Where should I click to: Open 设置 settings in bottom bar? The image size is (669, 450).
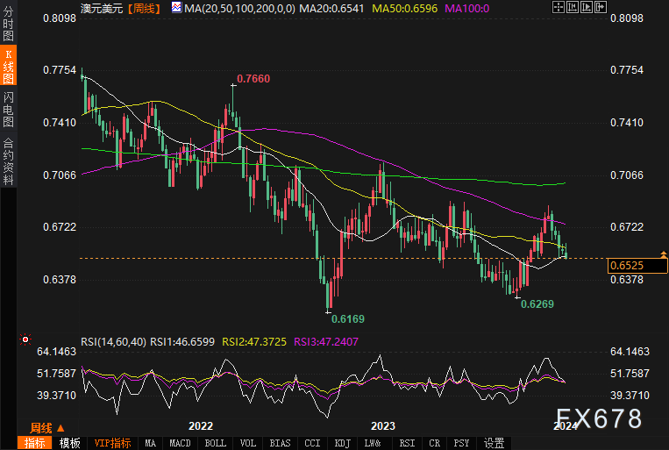495,443
